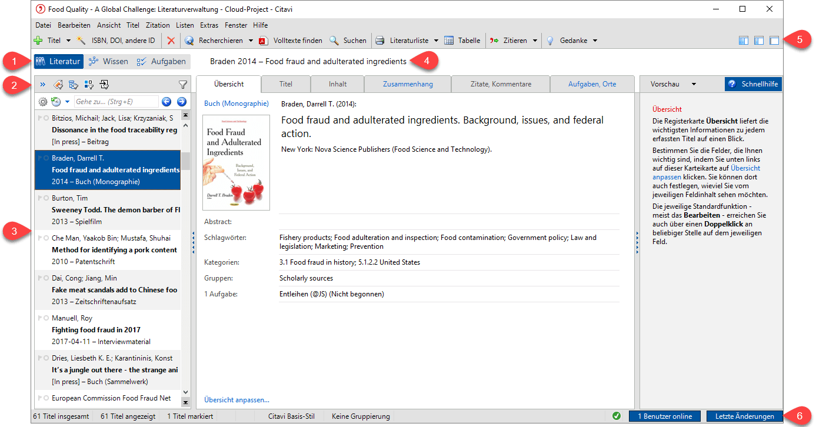Click the Gehe zu search field
The width and height of the screenshot is (816, 427).
[116, 102]
